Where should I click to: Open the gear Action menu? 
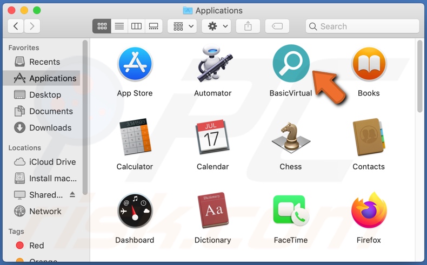[x=217, y=26]
